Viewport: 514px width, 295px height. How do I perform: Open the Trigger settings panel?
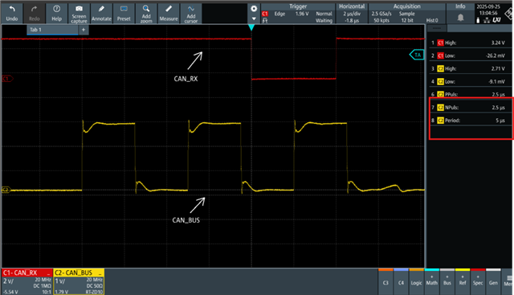point(298,14)
